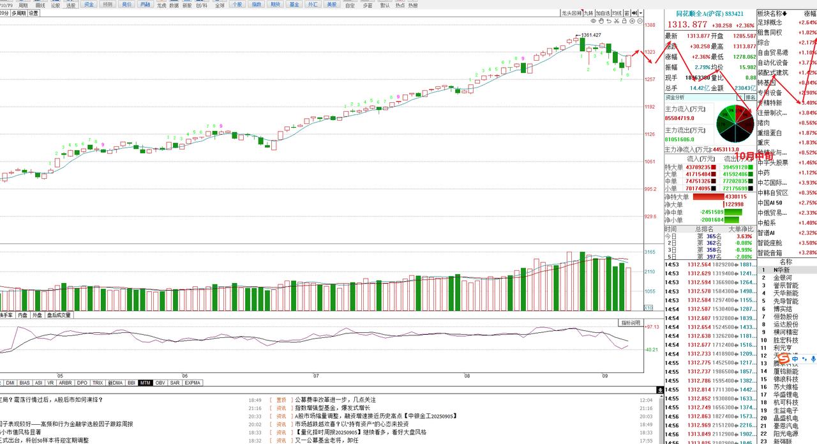Viewport: 817px width, 444px height.
Task: Select the 基金 toolbar button
Action: (x=294, y=4)
